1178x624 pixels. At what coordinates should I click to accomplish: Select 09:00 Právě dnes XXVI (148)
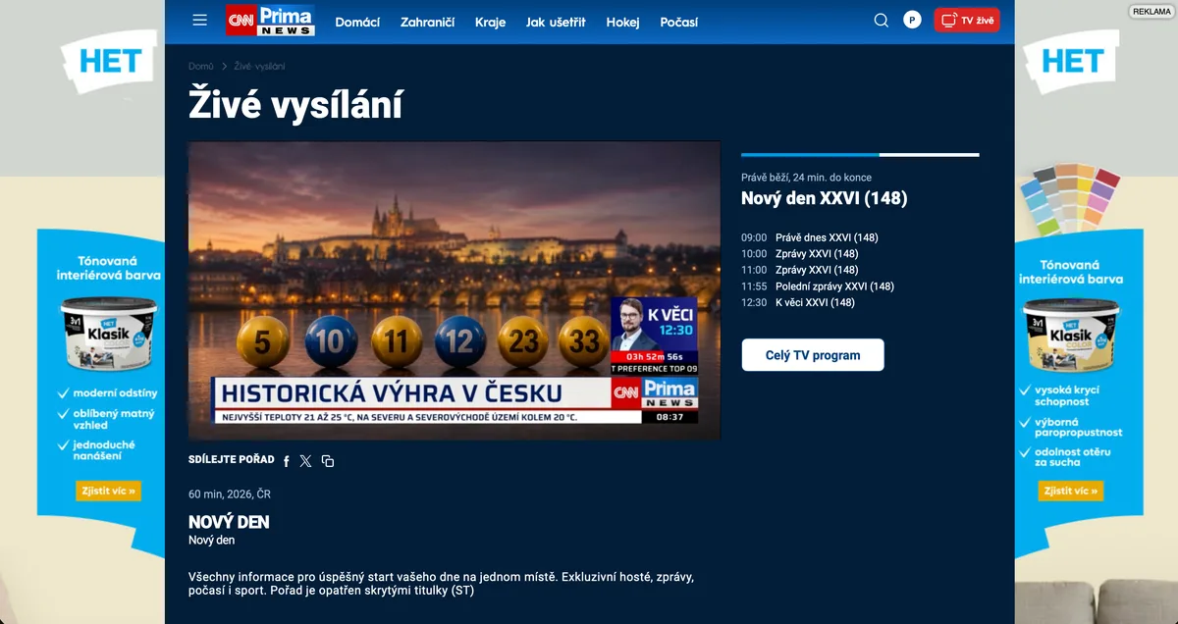tap(810, 237)
